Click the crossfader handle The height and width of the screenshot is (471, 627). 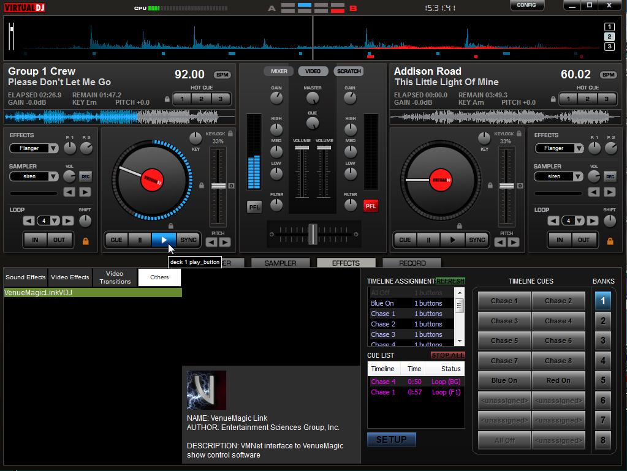point(313,234)
